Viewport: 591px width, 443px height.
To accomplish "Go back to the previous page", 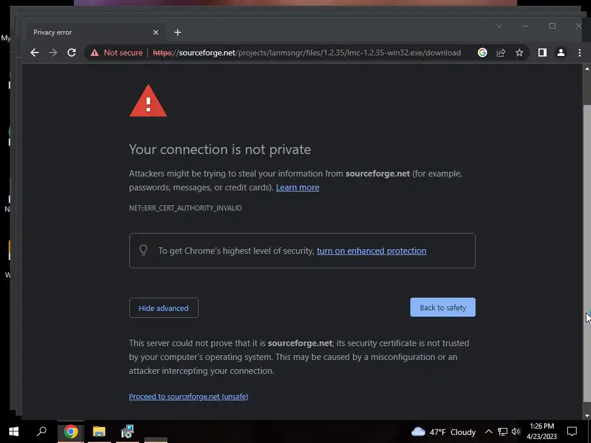I will 34,52.
